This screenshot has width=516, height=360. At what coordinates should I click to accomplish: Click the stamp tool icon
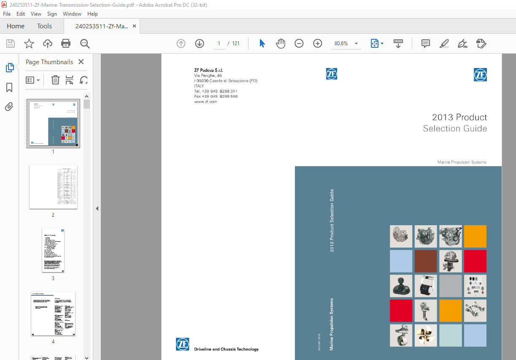481,44
